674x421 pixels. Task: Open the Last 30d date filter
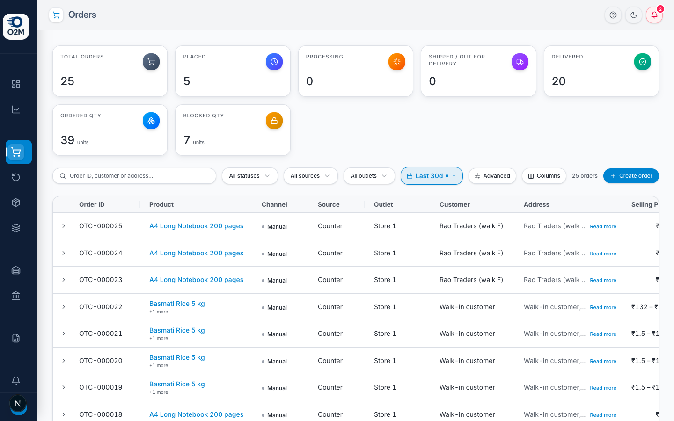[432, 176]
